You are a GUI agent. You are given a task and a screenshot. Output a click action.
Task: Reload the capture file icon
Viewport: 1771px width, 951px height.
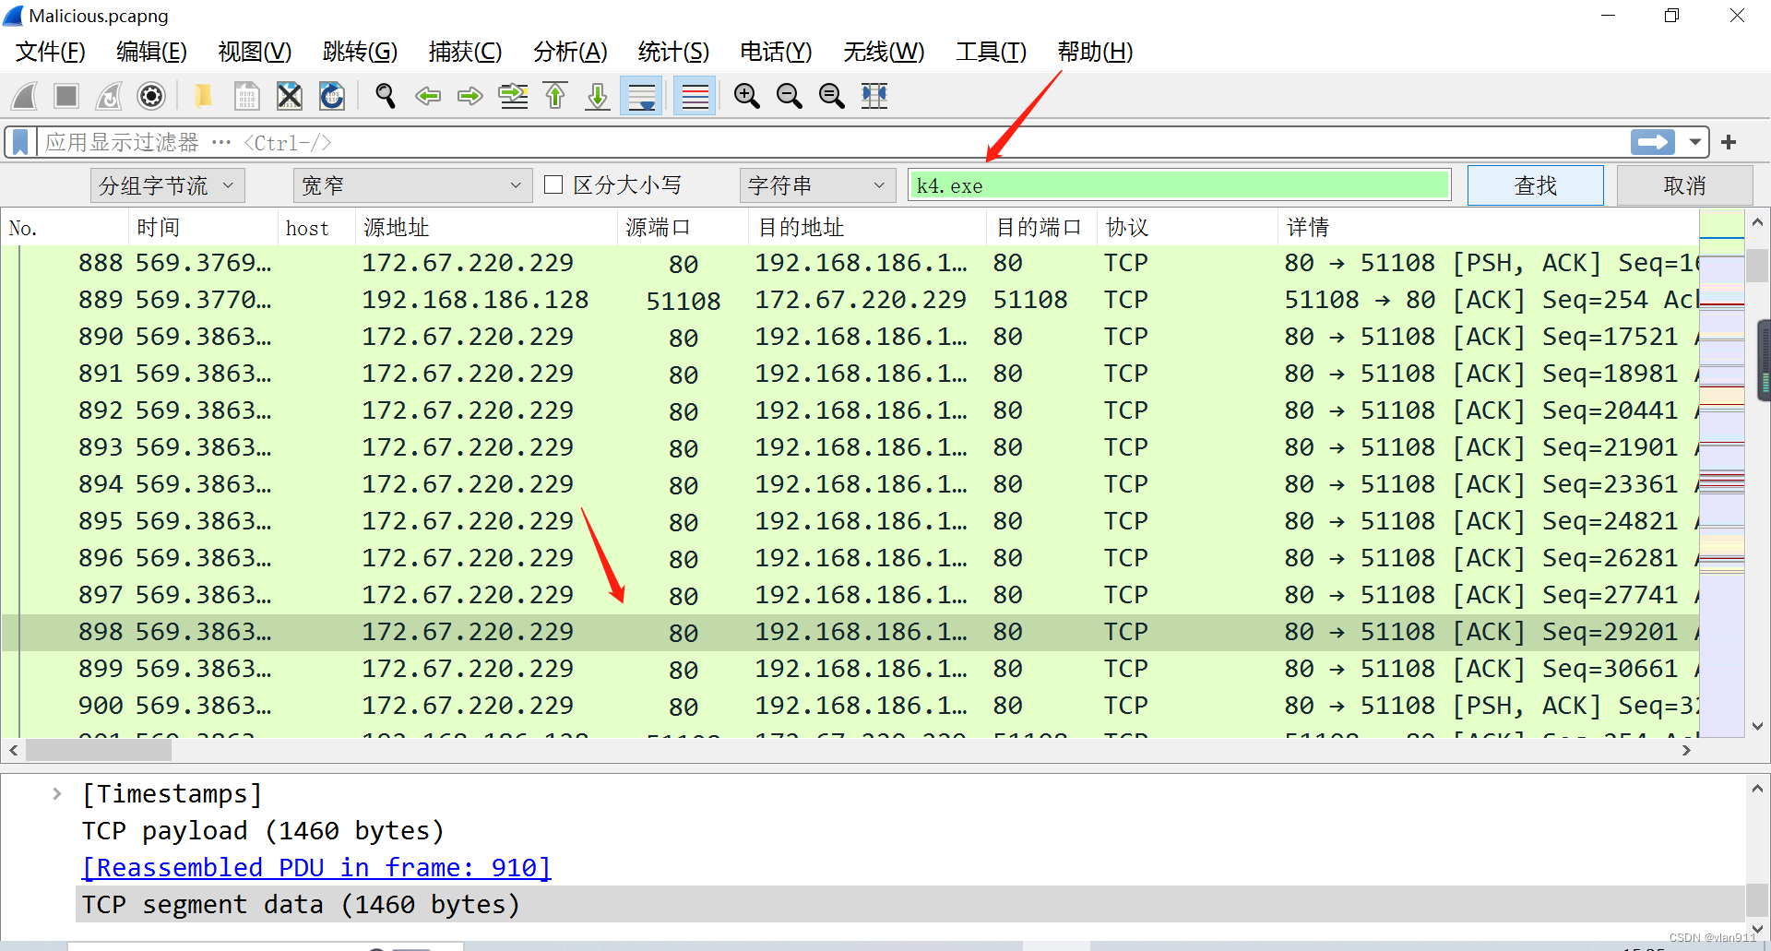click(x=332, y=96)
